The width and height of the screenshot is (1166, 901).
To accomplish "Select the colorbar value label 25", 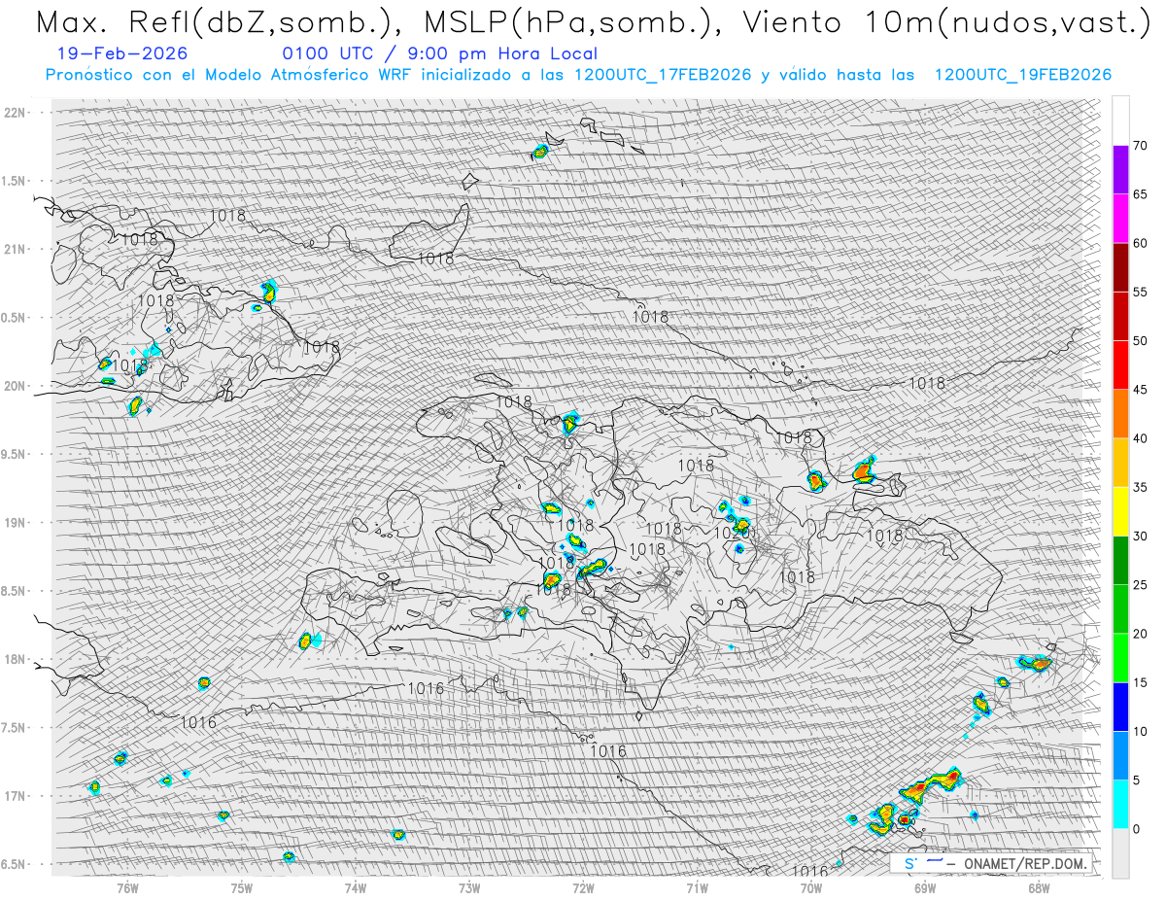I will tap(1141, 585).
